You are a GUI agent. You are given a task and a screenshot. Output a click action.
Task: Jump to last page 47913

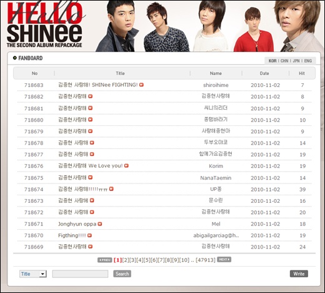pos(206,260)
